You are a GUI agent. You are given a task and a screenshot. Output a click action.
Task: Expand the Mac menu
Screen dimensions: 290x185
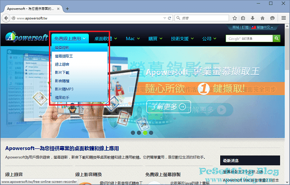[133, 38]
